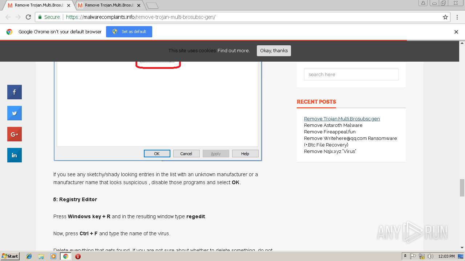Open Windows Explorer folder on taskbar

coord(41,256)
